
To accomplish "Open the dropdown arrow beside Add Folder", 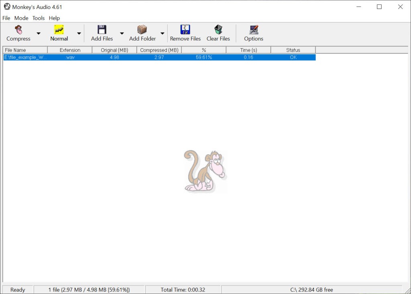I will 163,33.
